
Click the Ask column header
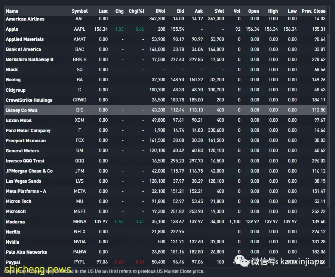pyautogui.click(x=199, y=11)
